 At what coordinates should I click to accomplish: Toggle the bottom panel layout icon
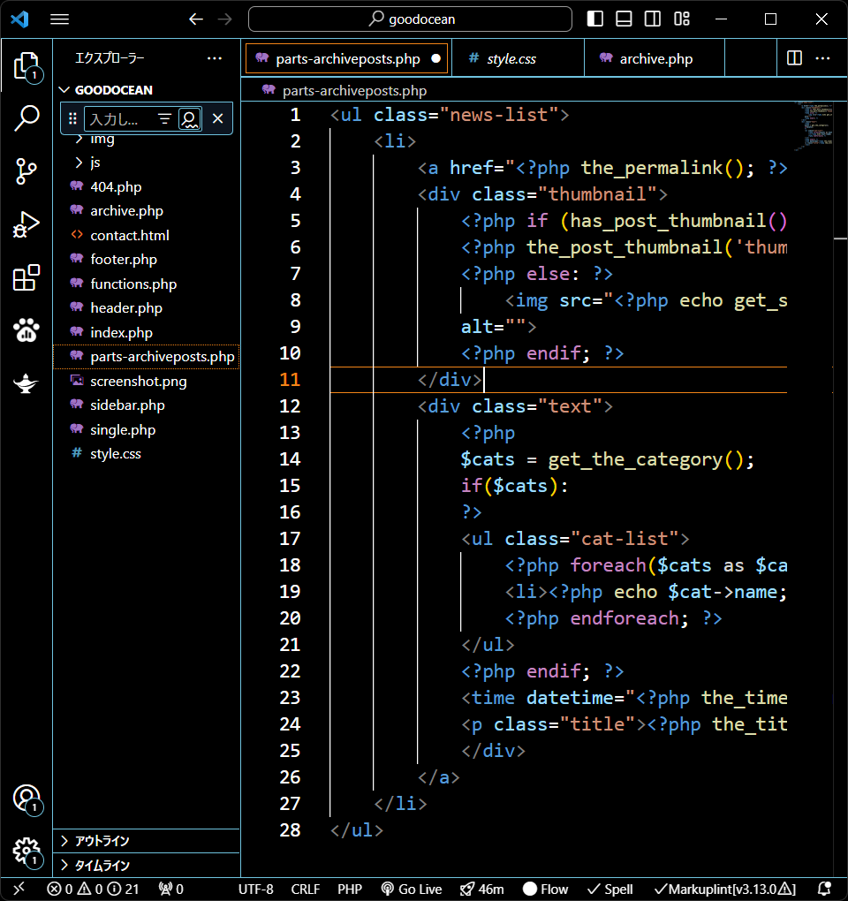624,19
